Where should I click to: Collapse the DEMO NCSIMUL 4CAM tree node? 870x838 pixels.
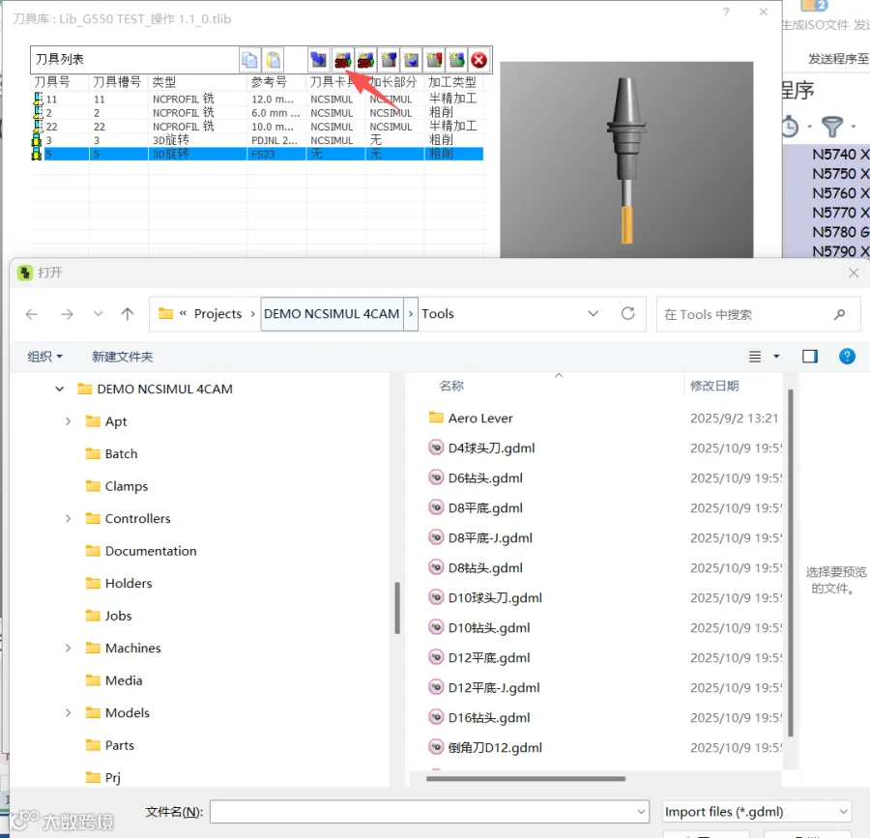[59, 389]
